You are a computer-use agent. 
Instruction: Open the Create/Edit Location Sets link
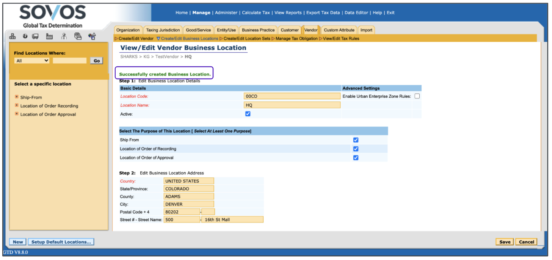(247, 39)
